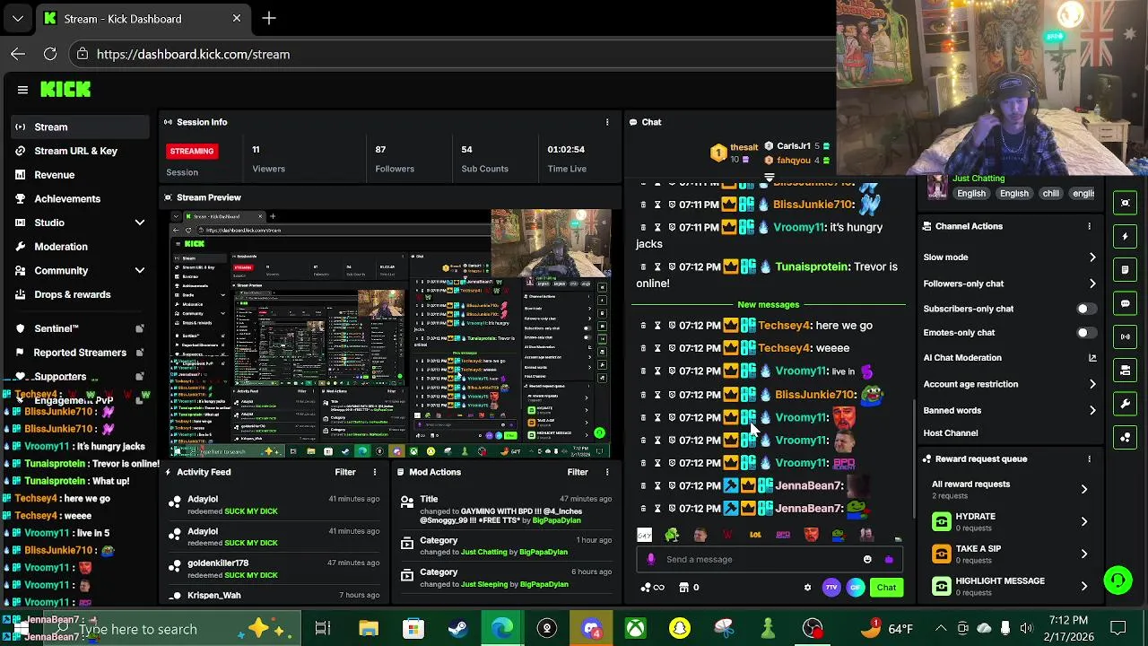Open the broadcast signal icon in right rail

(x=1126, y=336)
